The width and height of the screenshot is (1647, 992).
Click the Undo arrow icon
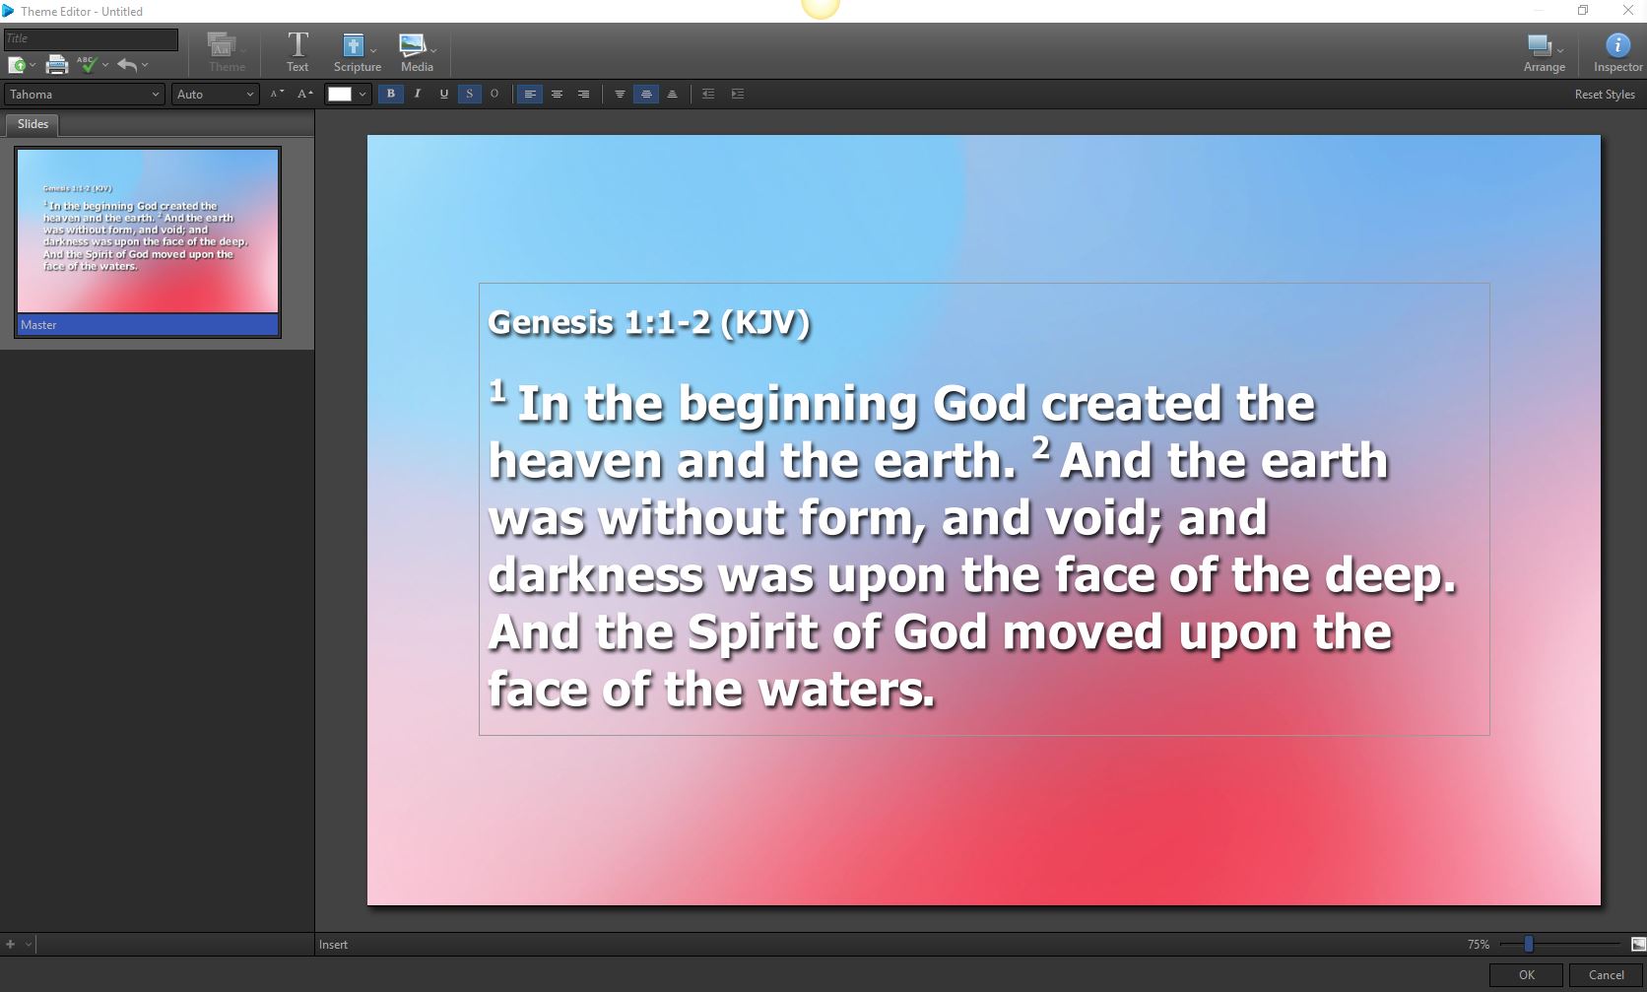tap(129, 64)
